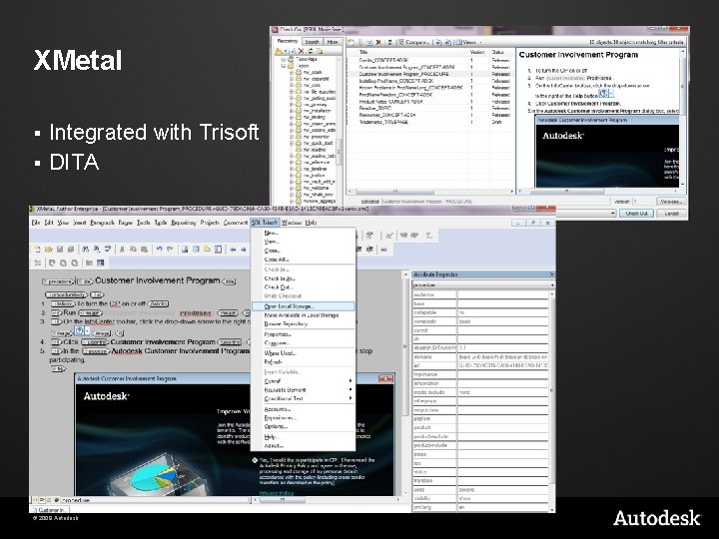Open the Repository menu in XMetal

184,223
